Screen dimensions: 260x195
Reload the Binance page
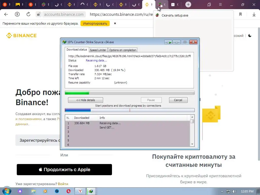click(x=28, y=14)
